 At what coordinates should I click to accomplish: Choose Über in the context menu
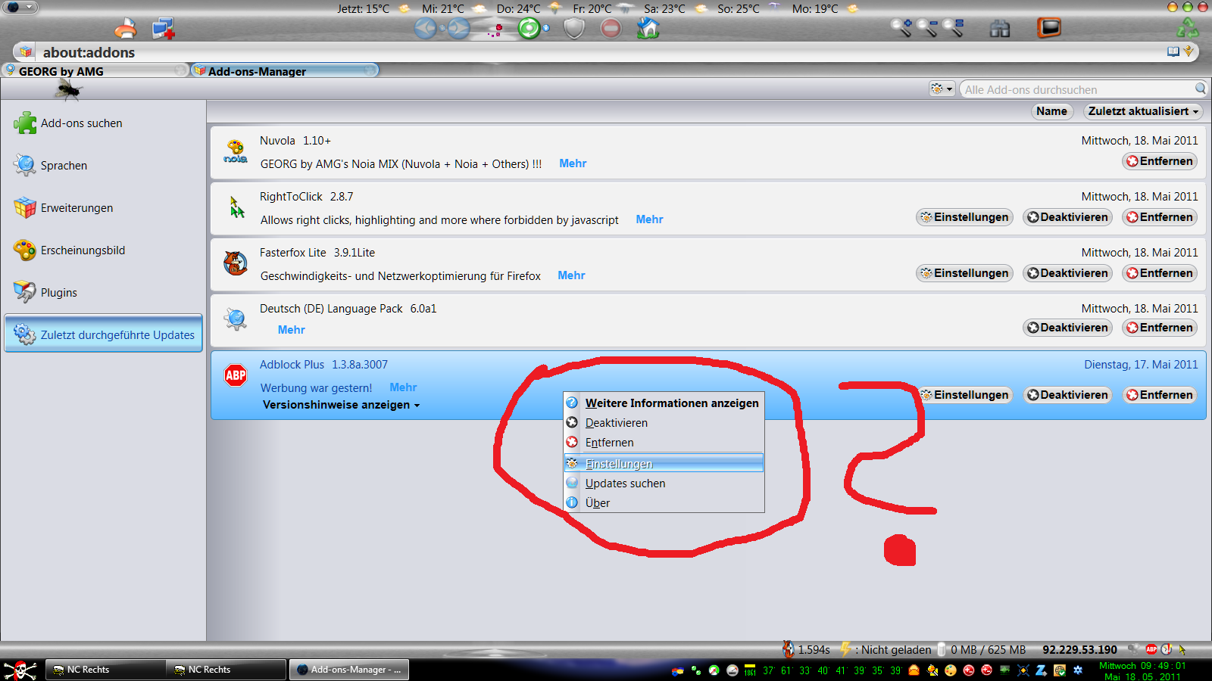pyautogui.click(x=664, y=503)
